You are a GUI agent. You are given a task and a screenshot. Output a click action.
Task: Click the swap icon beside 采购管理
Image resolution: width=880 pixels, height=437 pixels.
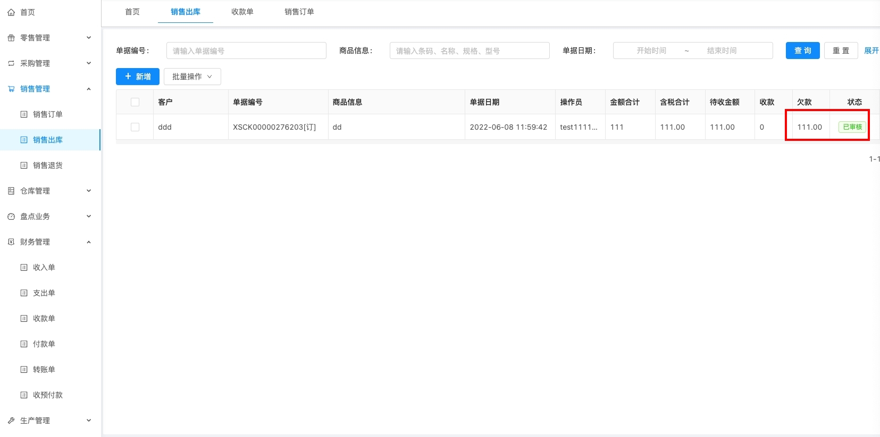click(x=11, y=63)
